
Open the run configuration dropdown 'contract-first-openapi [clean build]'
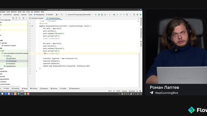point(79,15)
